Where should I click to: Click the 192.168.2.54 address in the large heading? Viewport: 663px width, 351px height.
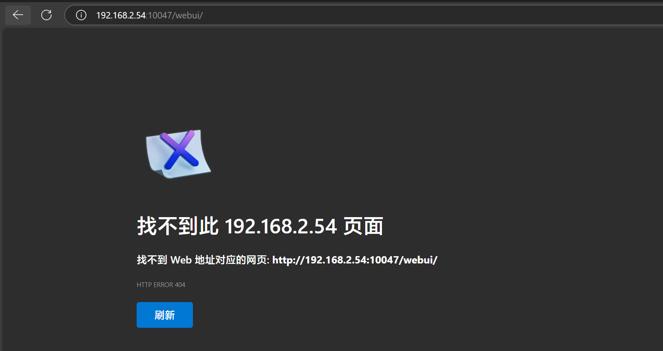281,227
